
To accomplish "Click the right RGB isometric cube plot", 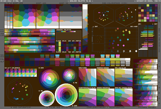I will pos(126,15).
